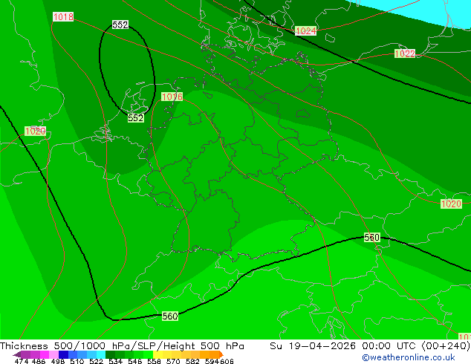This screenshot has width=471, height=364.
Task: Click the Su 19-04-2026 00:00 UTC timestamp
Action: coord(370,346)
